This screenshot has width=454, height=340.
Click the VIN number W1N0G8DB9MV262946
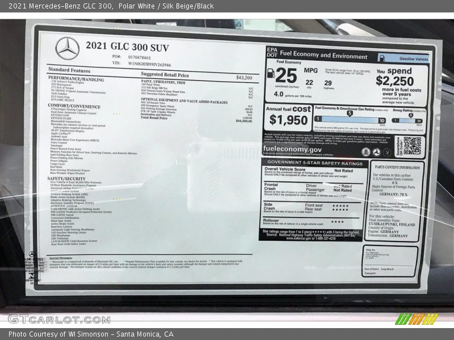[149, 64]
